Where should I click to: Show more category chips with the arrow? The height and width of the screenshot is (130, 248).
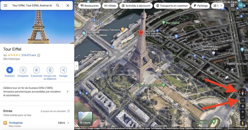pyautogui.click(x=221, y=6)
